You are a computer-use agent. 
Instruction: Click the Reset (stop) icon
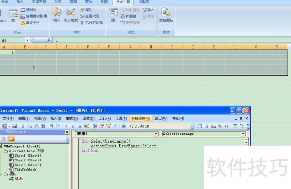point(80,126)
